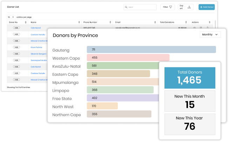Open the Sibanda Bongani donor link
The image size is (229, 142).
(x=38, y=54)
